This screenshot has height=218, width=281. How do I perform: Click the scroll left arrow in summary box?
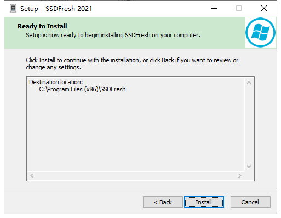point(32,175)
